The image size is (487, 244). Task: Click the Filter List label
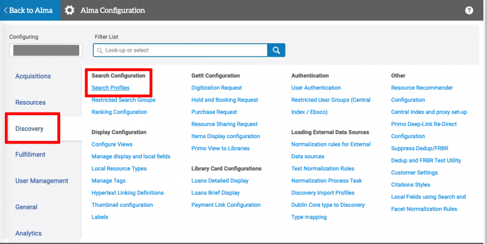tap(106, 37)
